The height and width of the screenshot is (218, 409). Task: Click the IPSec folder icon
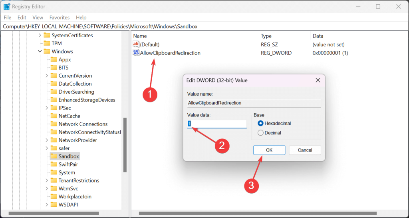(x=54, y=108)
